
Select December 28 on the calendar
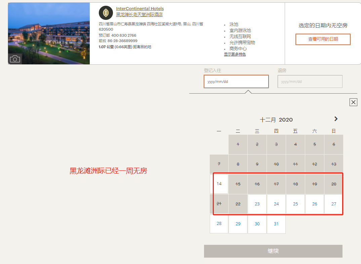point(218,224)
